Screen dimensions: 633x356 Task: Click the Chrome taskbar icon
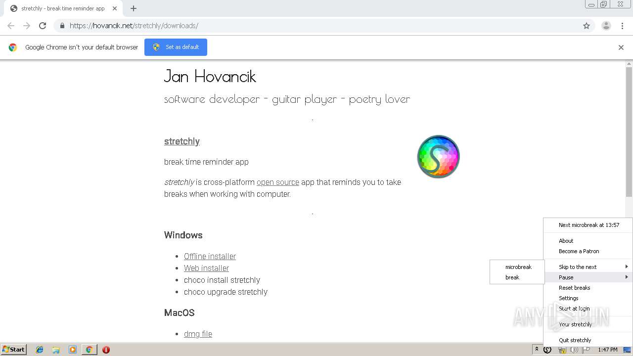[x=89, y=350]
